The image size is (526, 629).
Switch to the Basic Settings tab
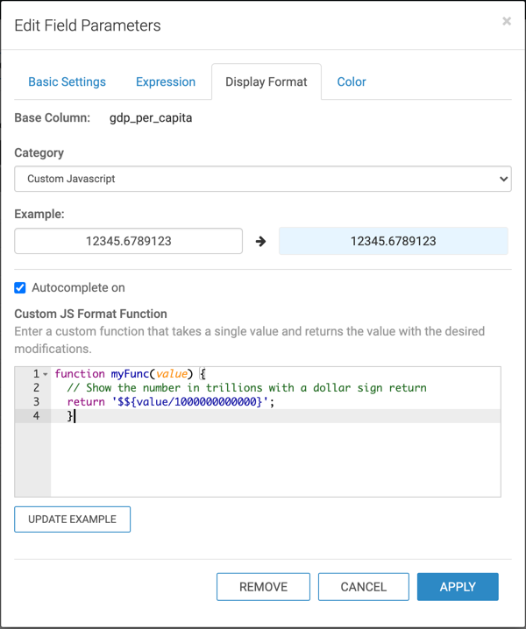[x=67, y=81]
